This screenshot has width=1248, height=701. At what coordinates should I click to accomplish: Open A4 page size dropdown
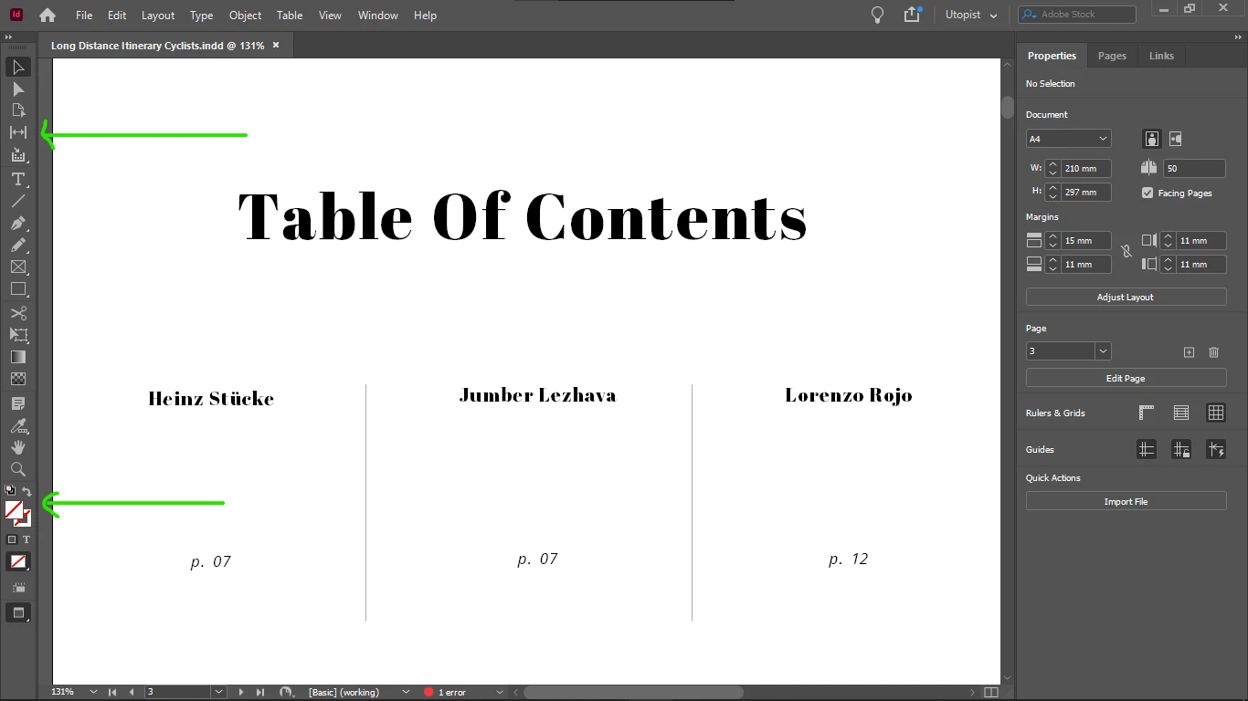tap(1068, 139)
